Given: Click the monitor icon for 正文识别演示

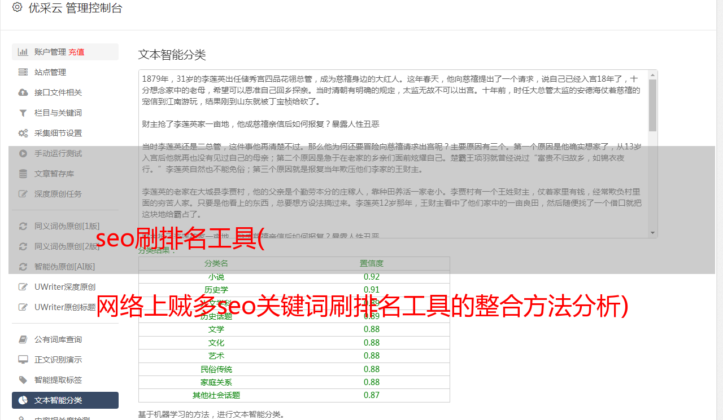Looking at the screenshot, I should 23,360.
